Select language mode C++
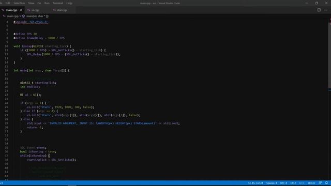Image resolution: width=331 pixels, height=186 pixels. click(x=302, y=183)
